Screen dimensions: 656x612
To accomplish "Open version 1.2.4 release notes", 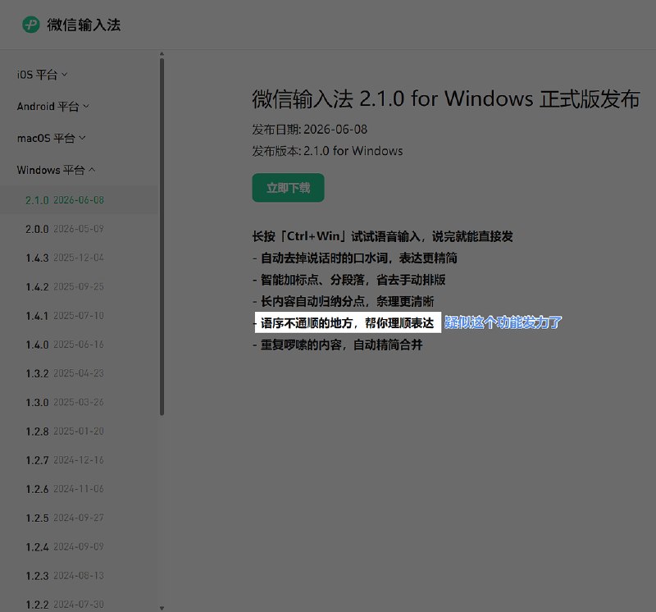I will point(65,546).
